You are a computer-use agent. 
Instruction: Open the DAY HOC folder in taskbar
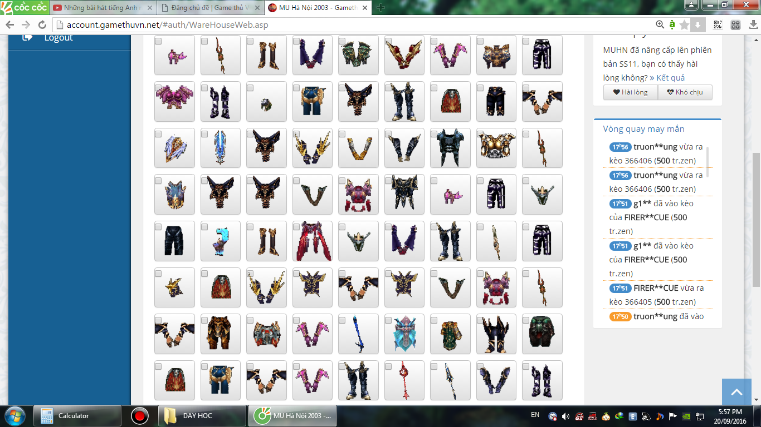202,416
